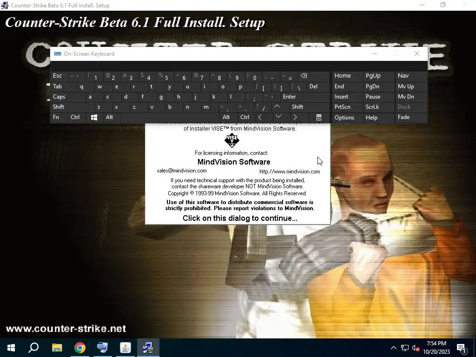Screen dimensions: 476x357
Task: Click the PrtScn key
Action: tap(347, 107)
